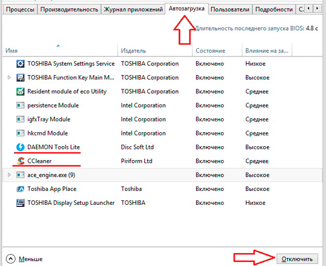Click the TOSHIBA Display Setup Launcher icon
Image resolution: width=326 pixels, height=266 pixels.
[x=20, y=203]
